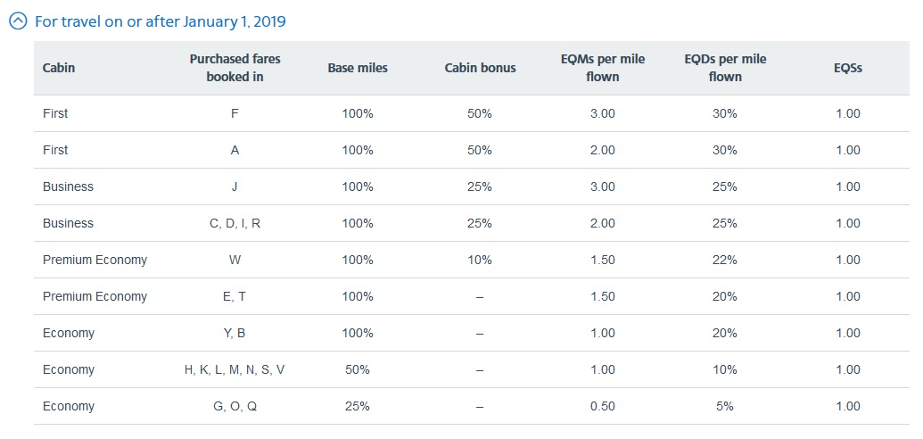
Task: Select the 'E, T' fare class cell
Action: pos(235,296)
